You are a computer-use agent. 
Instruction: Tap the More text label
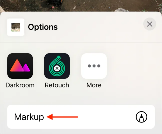point(94,85)
